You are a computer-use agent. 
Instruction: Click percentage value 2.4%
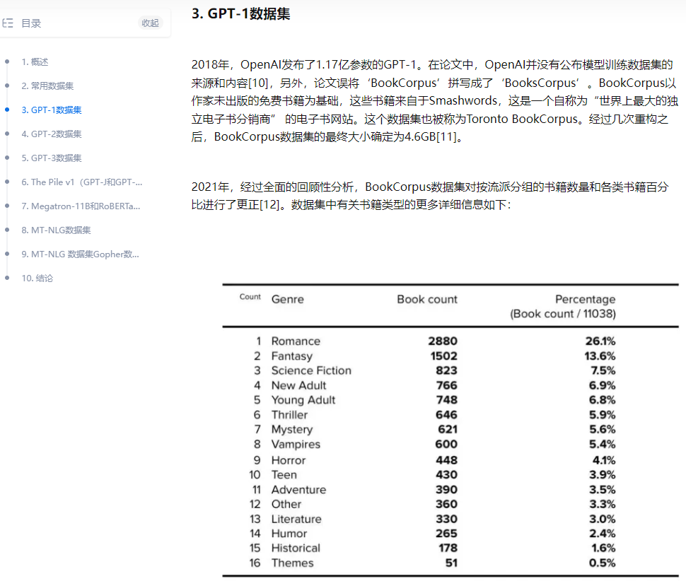[x=602, y=534]
